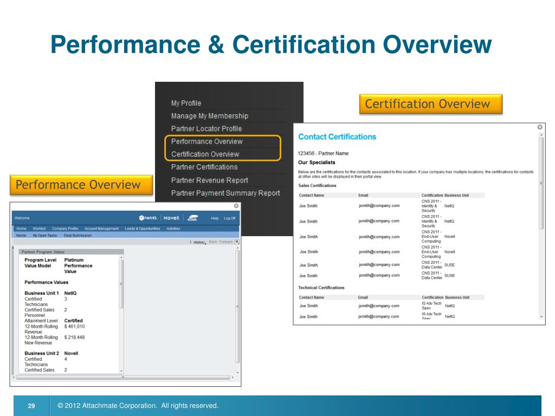Click the "Our Specialists" heading
This screenshot has height=416, width=555.
pyautogui.click(x=317, y=162)
